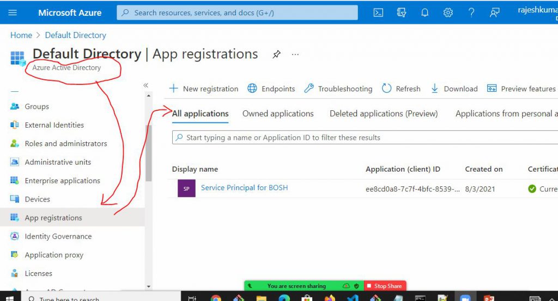558x301 pixels.
Task: Collapse the left sidebar with double chevron
Action: (x=146, y=85)
